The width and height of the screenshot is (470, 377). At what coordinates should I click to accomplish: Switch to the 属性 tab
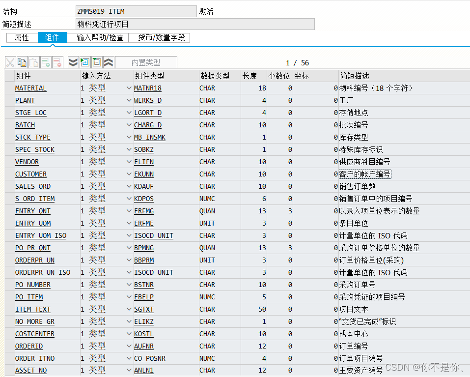pyautogui.click(x=22, y=37)
